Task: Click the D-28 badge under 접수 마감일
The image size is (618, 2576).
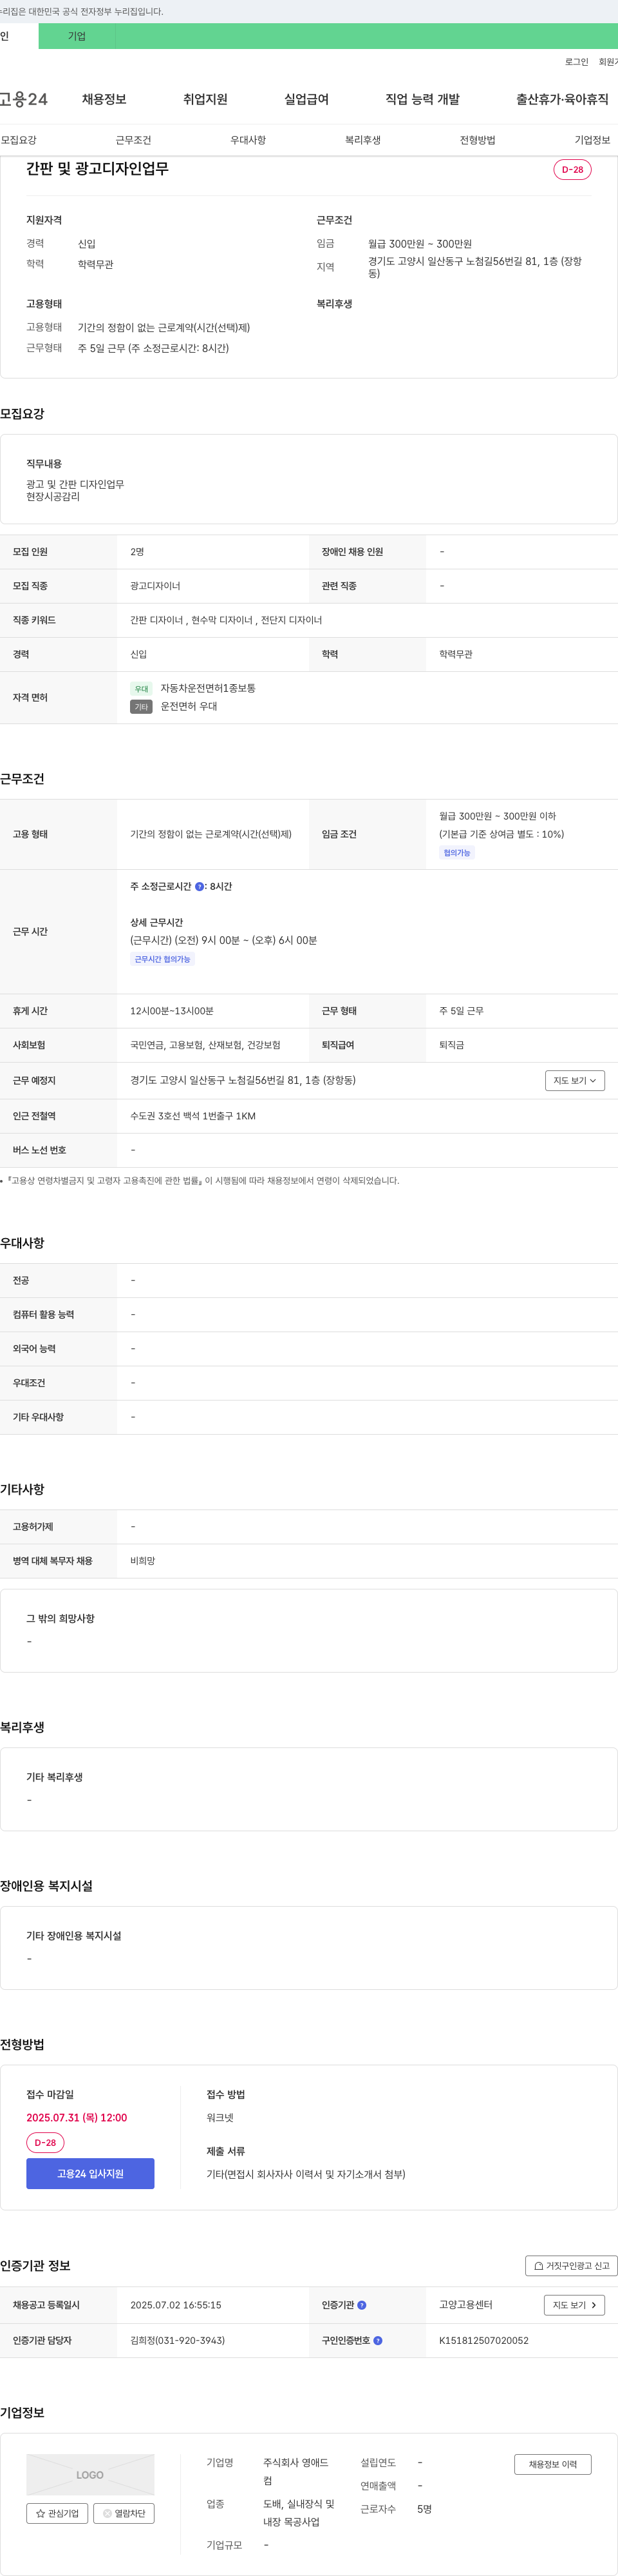Action: (x=45, y=2142)
